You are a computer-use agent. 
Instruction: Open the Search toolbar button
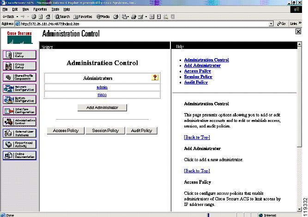click(62, 17)
